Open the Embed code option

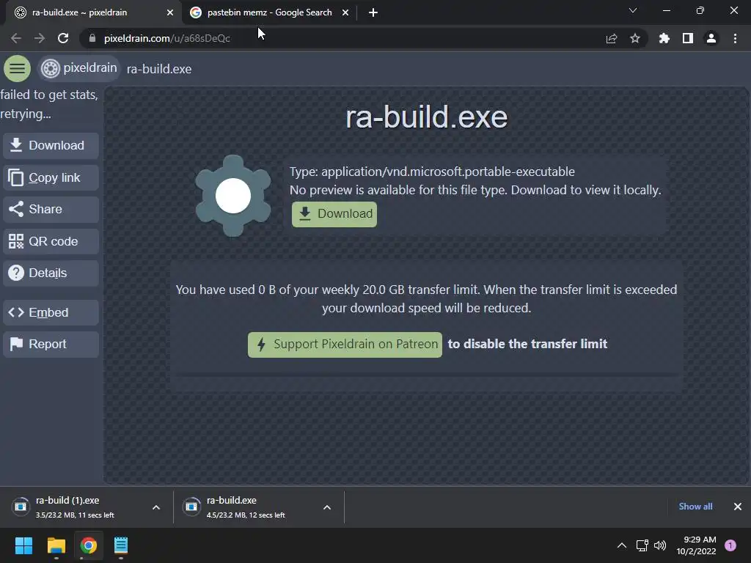(51, 312)
